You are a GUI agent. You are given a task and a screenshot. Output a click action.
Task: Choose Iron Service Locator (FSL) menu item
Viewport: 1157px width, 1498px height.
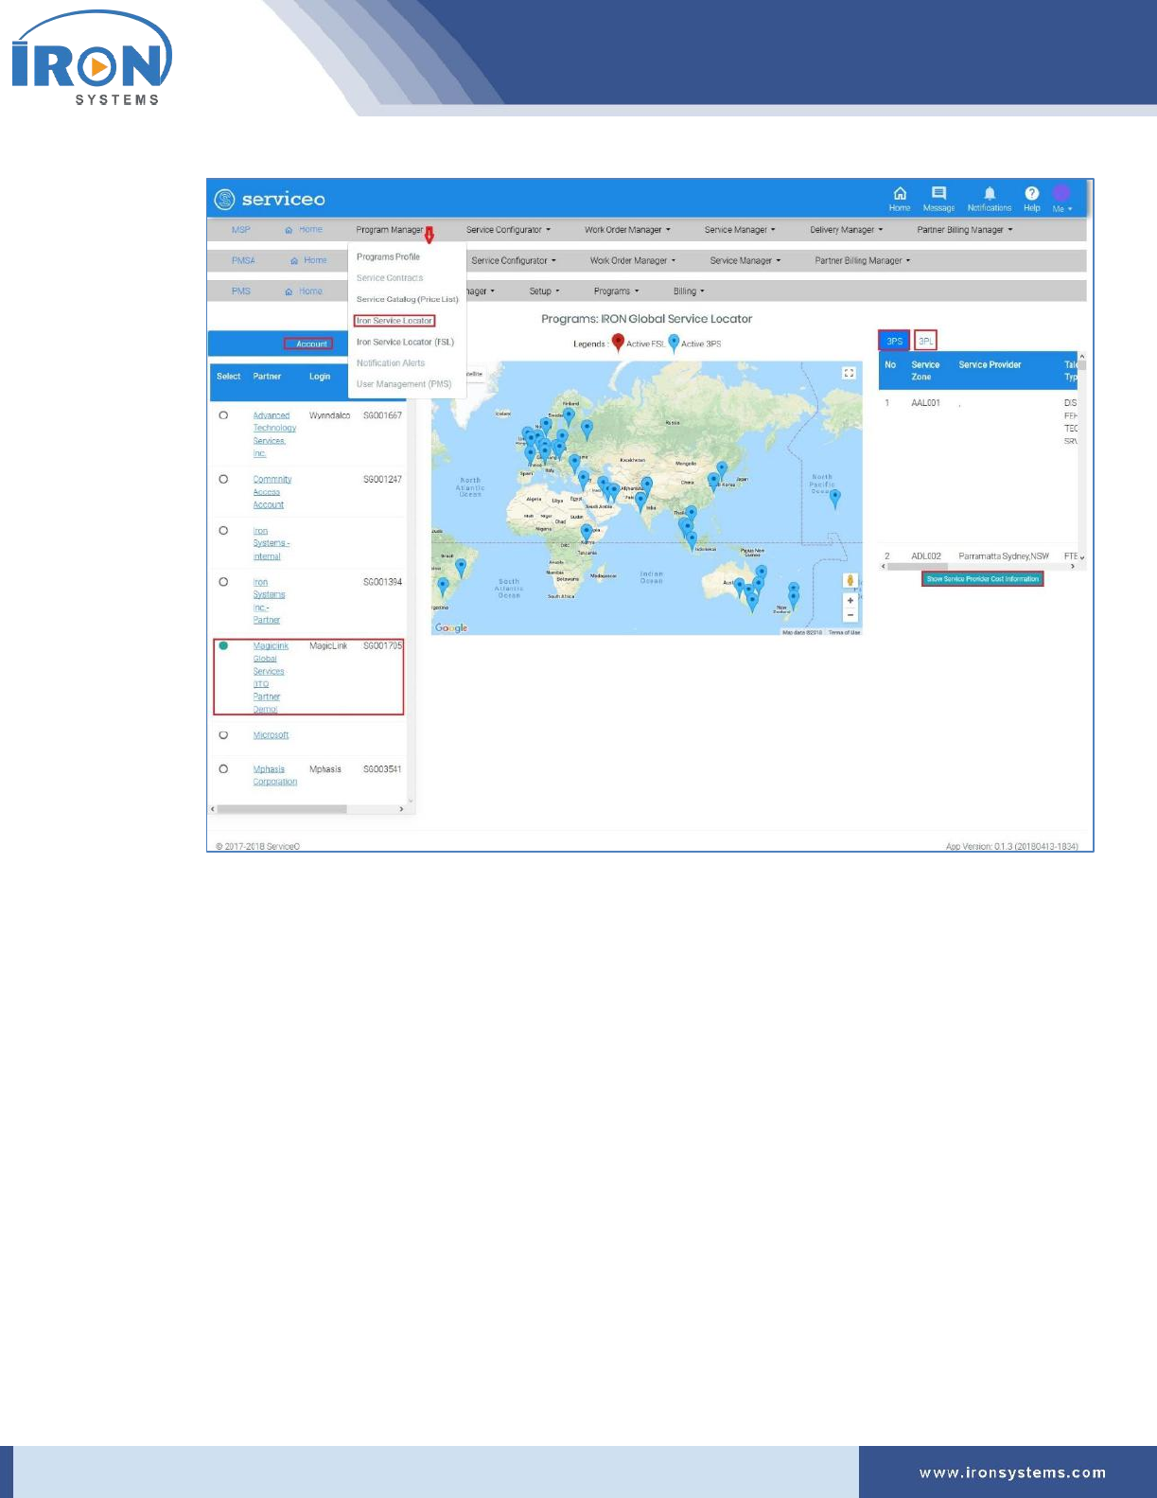tap(405, 342)
